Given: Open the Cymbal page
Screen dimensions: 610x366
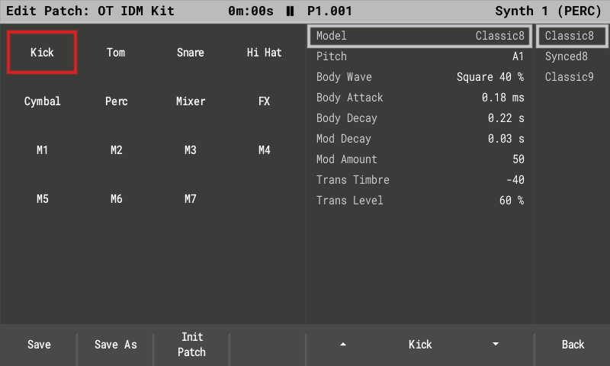Looking at the screenshot, I should coord(42,101).
